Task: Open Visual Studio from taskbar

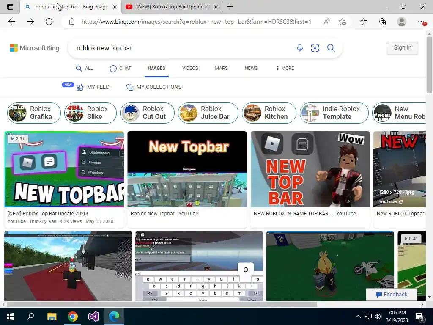Action: [93, 317]
